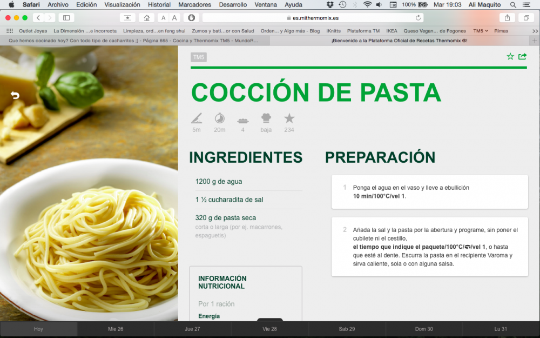Open the recipe share icon
Viewport: 540px width, 338px height.
pos(522,56)
